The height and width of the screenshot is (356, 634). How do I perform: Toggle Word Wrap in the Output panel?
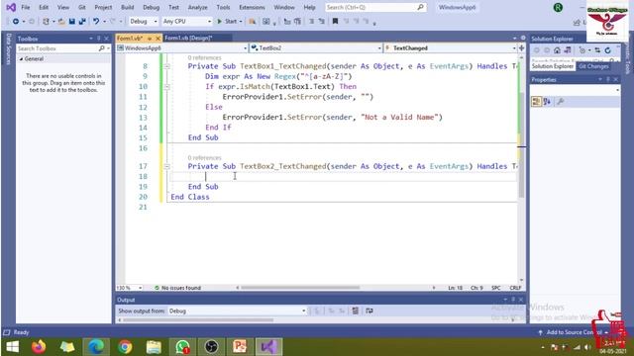[x=370, y=311]
